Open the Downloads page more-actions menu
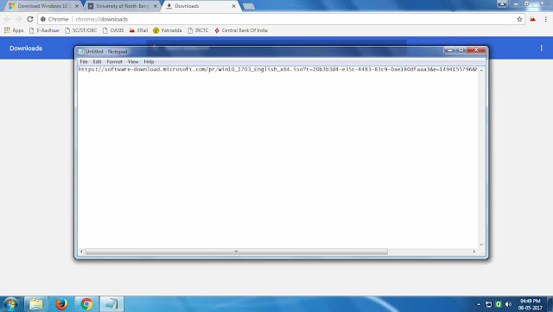This screenshot has width=553, height=312. coord(542,48)
